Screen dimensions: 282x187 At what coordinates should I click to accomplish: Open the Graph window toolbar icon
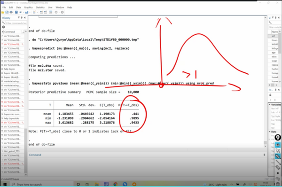[x=27, y=12]
